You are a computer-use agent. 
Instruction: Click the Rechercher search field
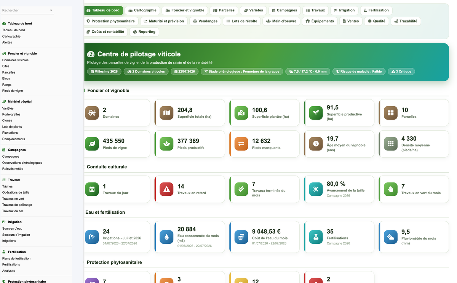pos(27,10)
